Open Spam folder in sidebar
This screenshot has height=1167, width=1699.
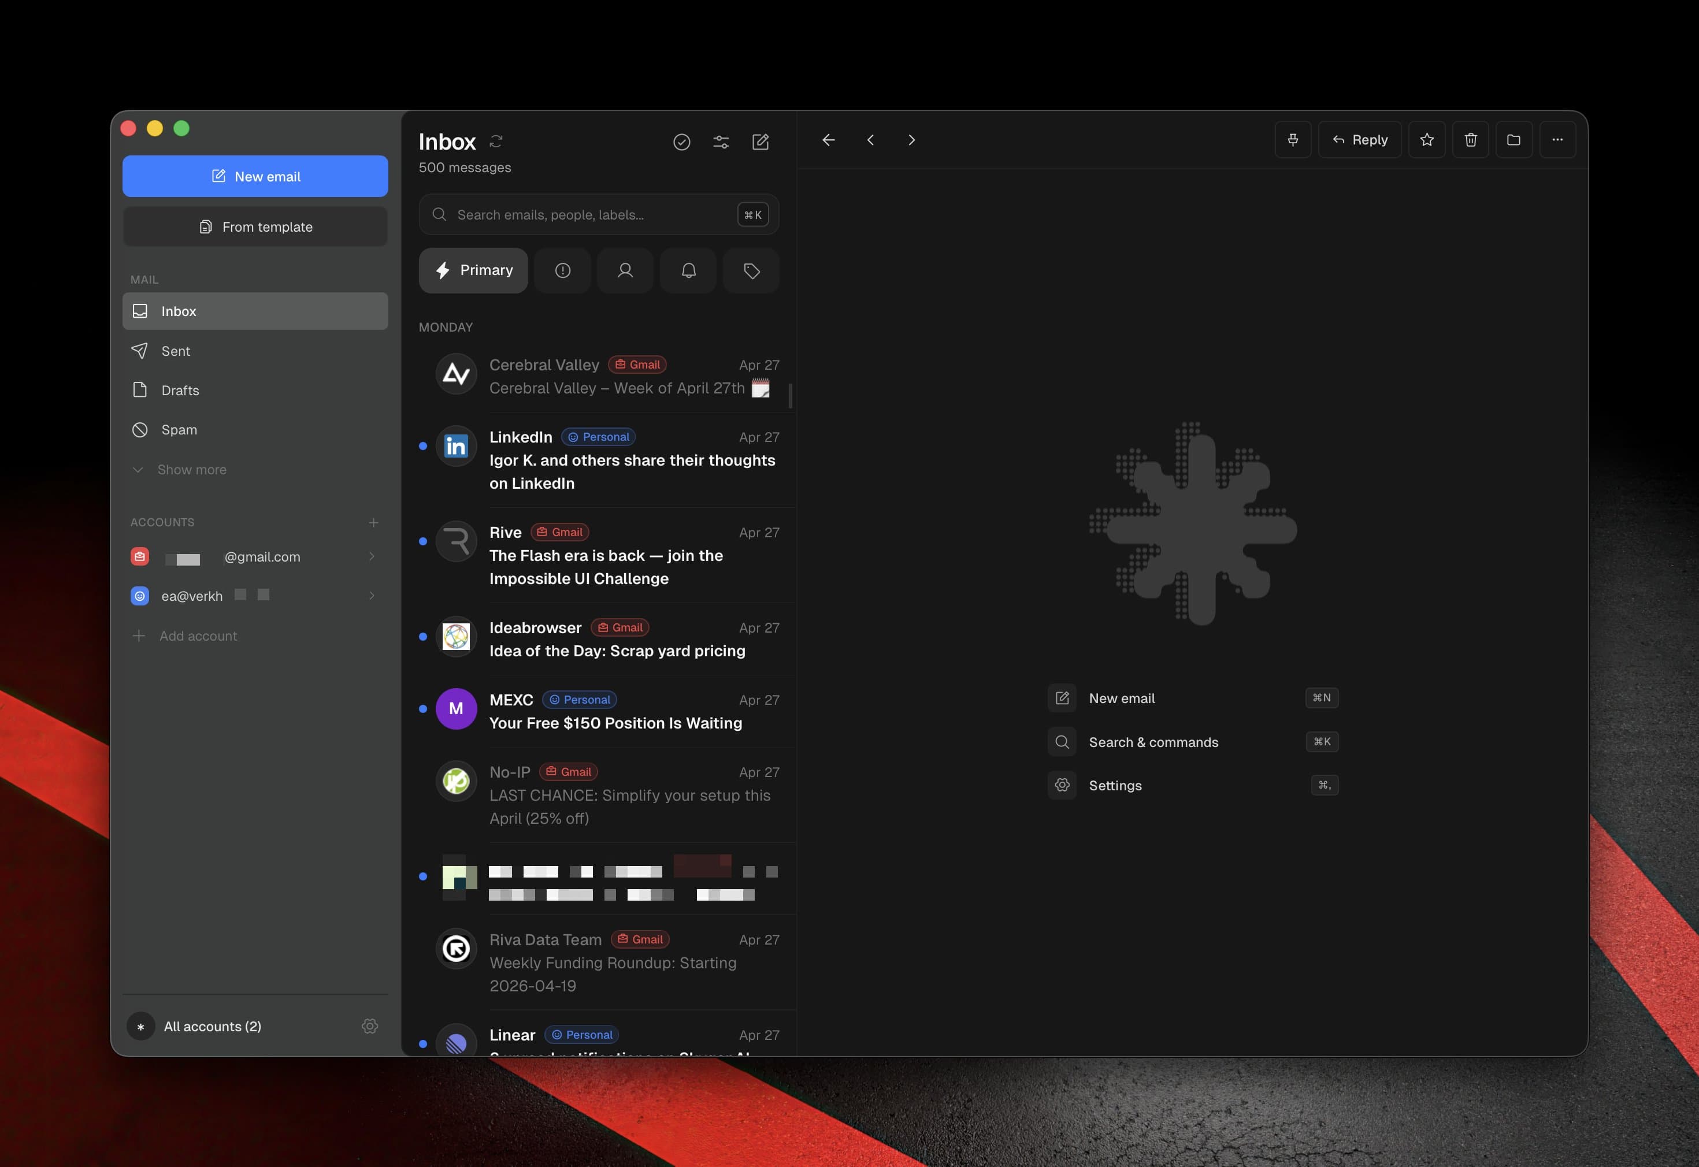(255, 430)
